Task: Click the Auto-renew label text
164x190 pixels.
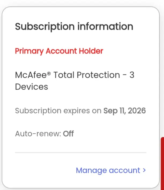Action: [x=38, y=134]
